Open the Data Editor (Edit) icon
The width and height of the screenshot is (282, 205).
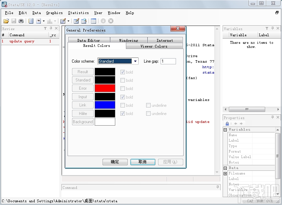pos(77,21)
